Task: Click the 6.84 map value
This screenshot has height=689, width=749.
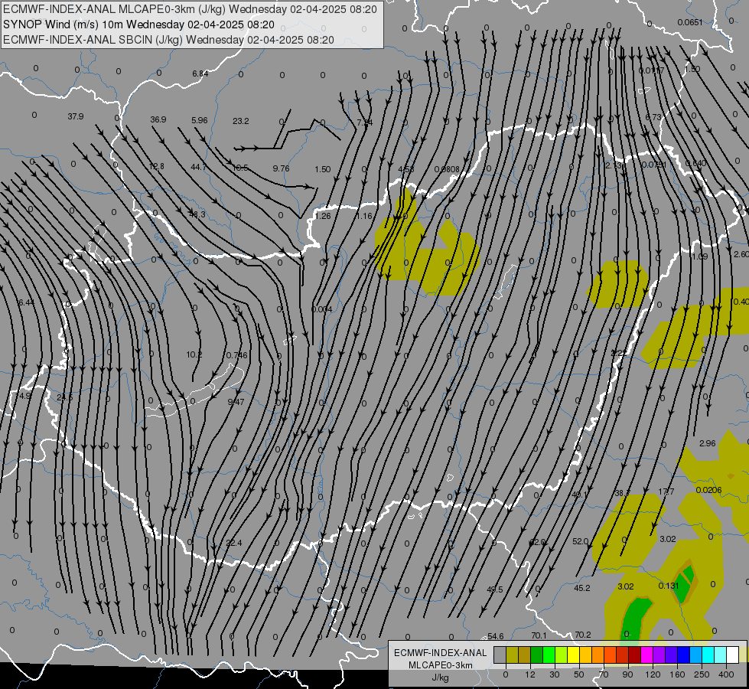Action: pos(200,73)
